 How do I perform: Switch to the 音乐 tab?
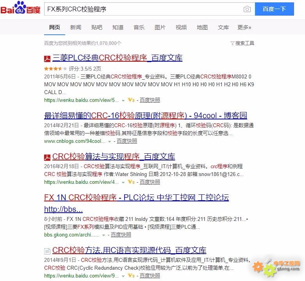tap(139, 27)
